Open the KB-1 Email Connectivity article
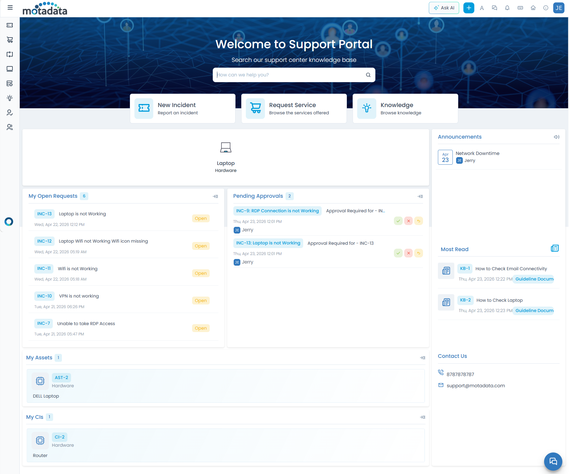This screenshot has width=569, height=474. (511, 269)
